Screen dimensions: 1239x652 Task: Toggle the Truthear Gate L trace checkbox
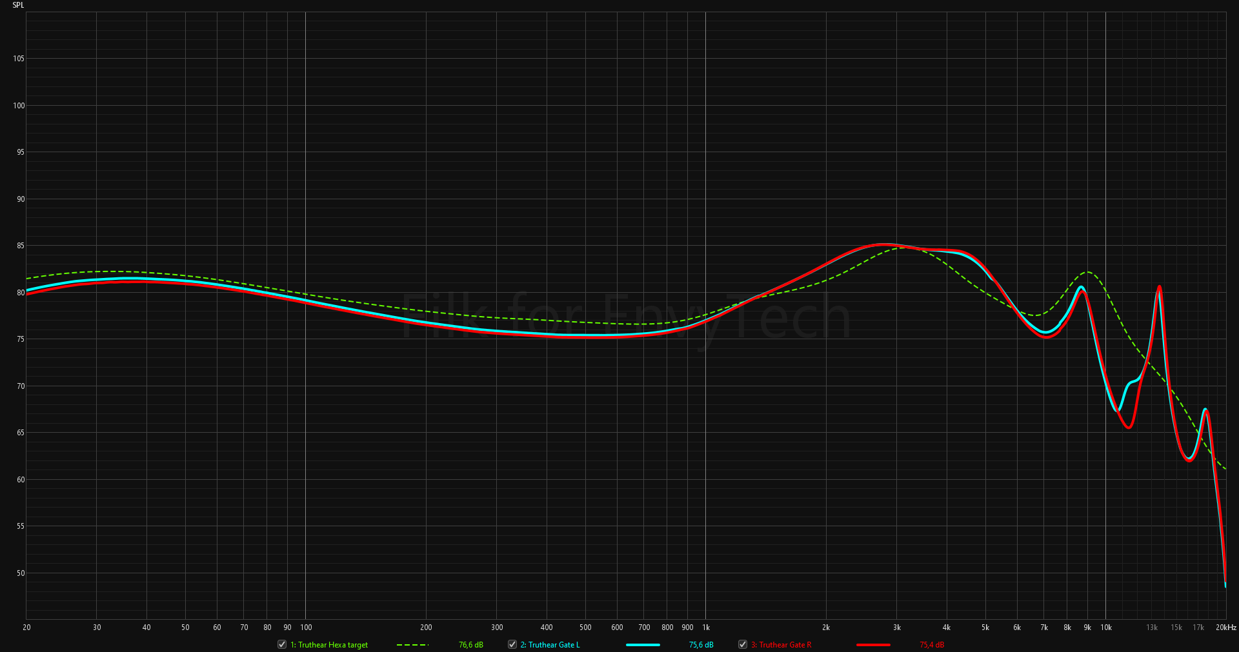(512, 644)
